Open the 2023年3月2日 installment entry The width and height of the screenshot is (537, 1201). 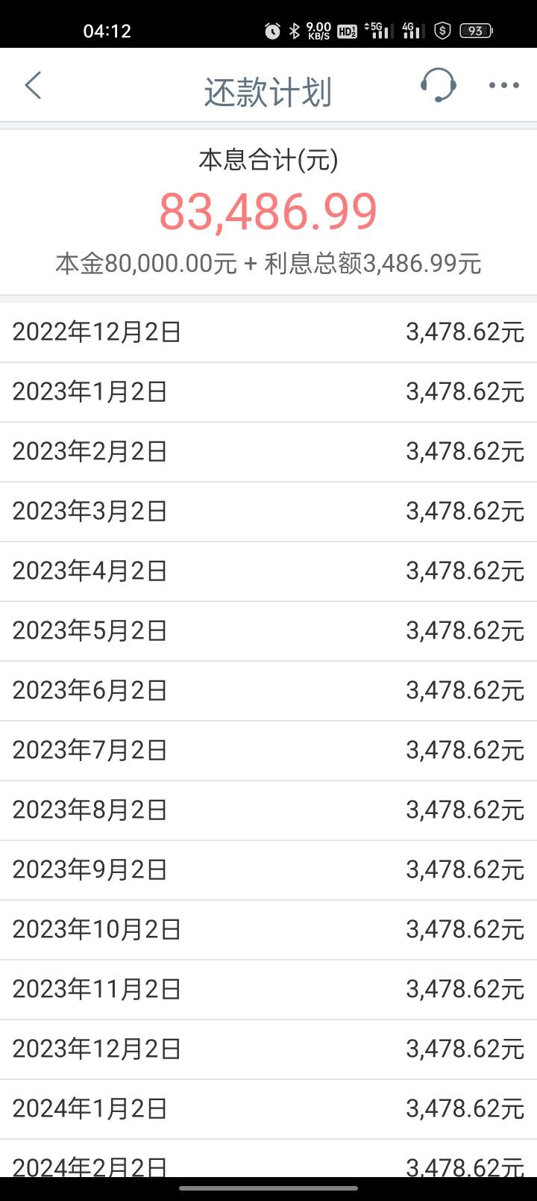pyautogui.click(x=268, y=512)
